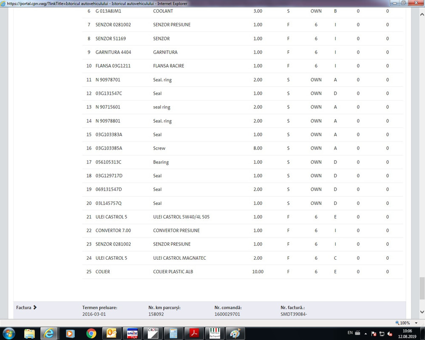Image resolution: width=425 pixels, height=340 pixels.
Task: Open Google Chrome from the taskbar
Action: tap(91, 333)
